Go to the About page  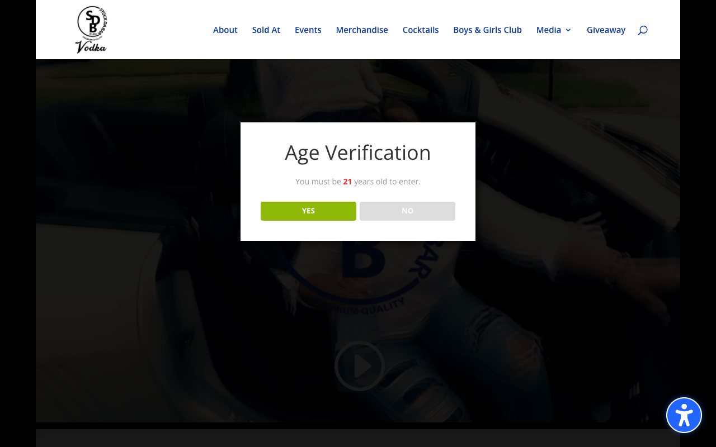click(225, 30)
